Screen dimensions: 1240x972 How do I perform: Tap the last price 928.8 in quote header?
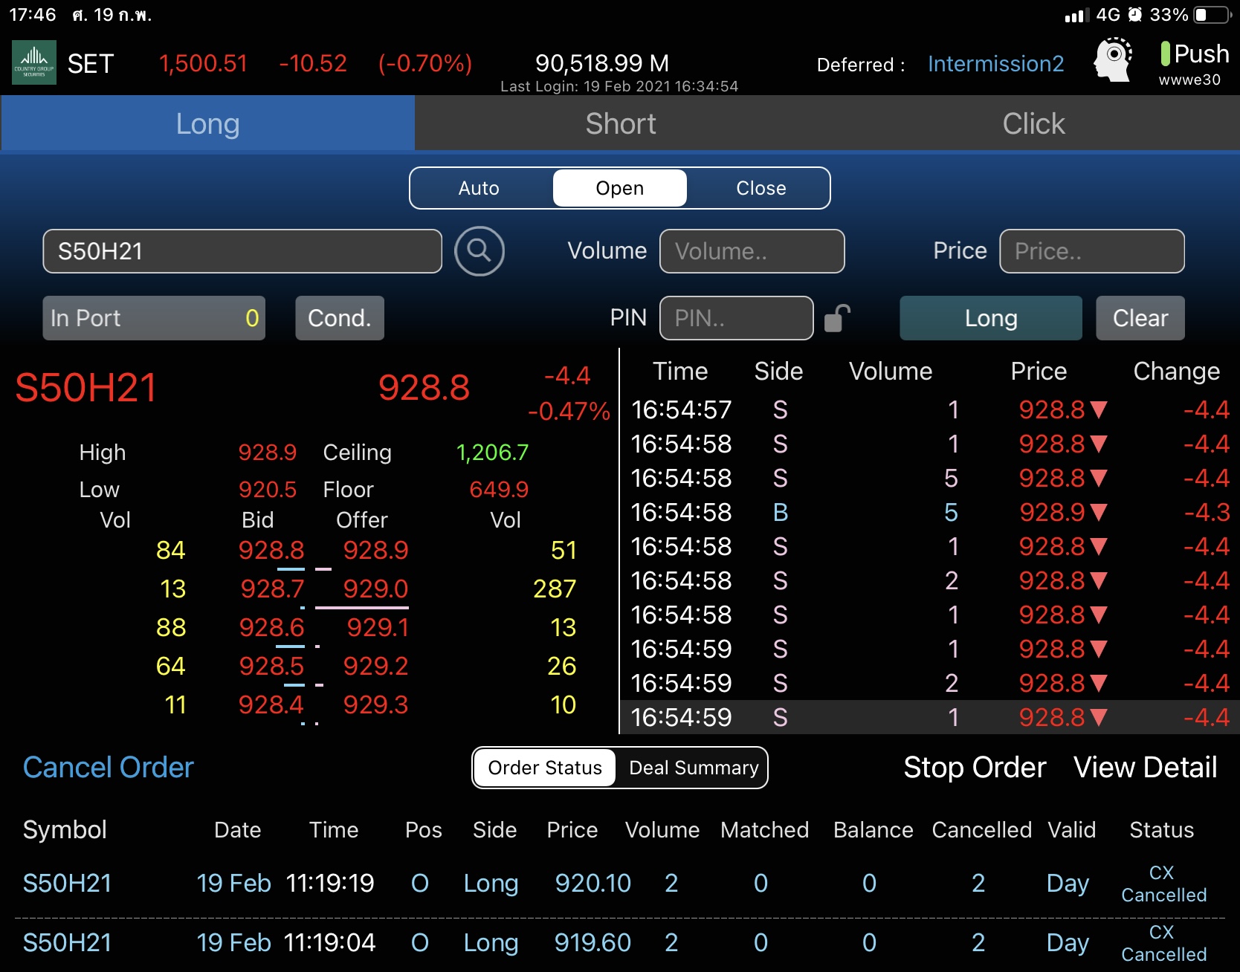click(424, 387)
